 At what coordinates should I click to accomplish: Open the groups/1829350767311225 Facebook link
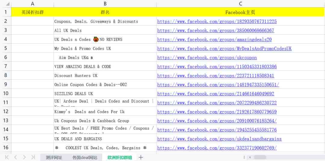pyautogui.click(x=217, y=21)
